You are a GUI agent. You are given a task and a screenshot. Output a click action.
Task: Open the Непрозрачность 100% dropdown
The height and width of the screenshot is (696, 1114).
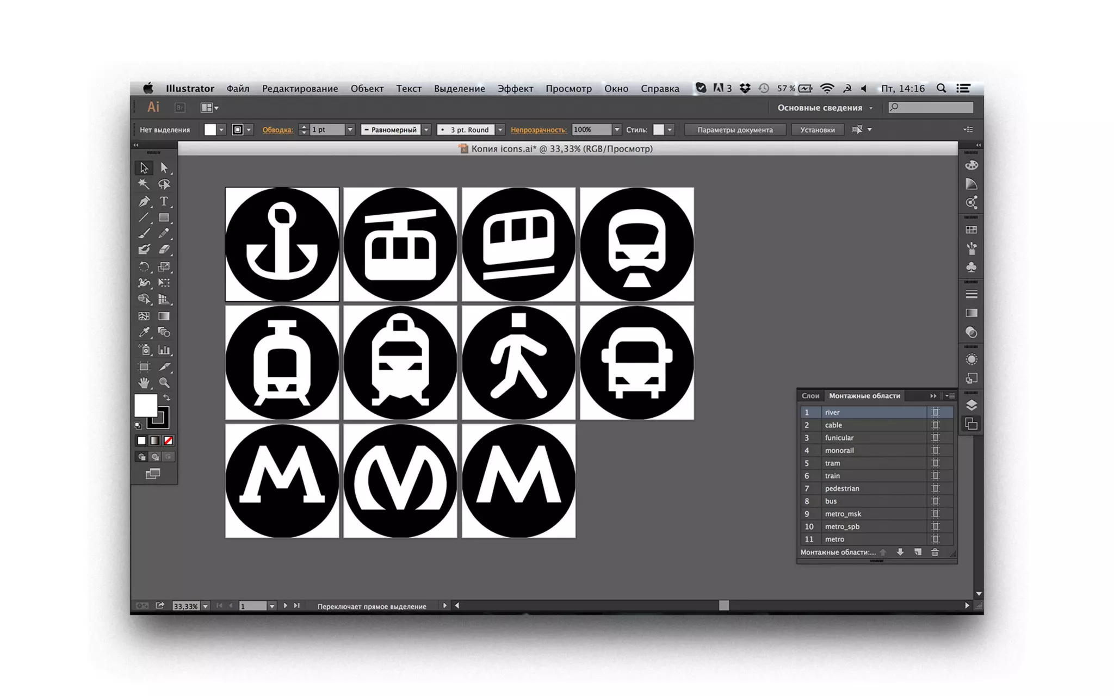point(617,130)
